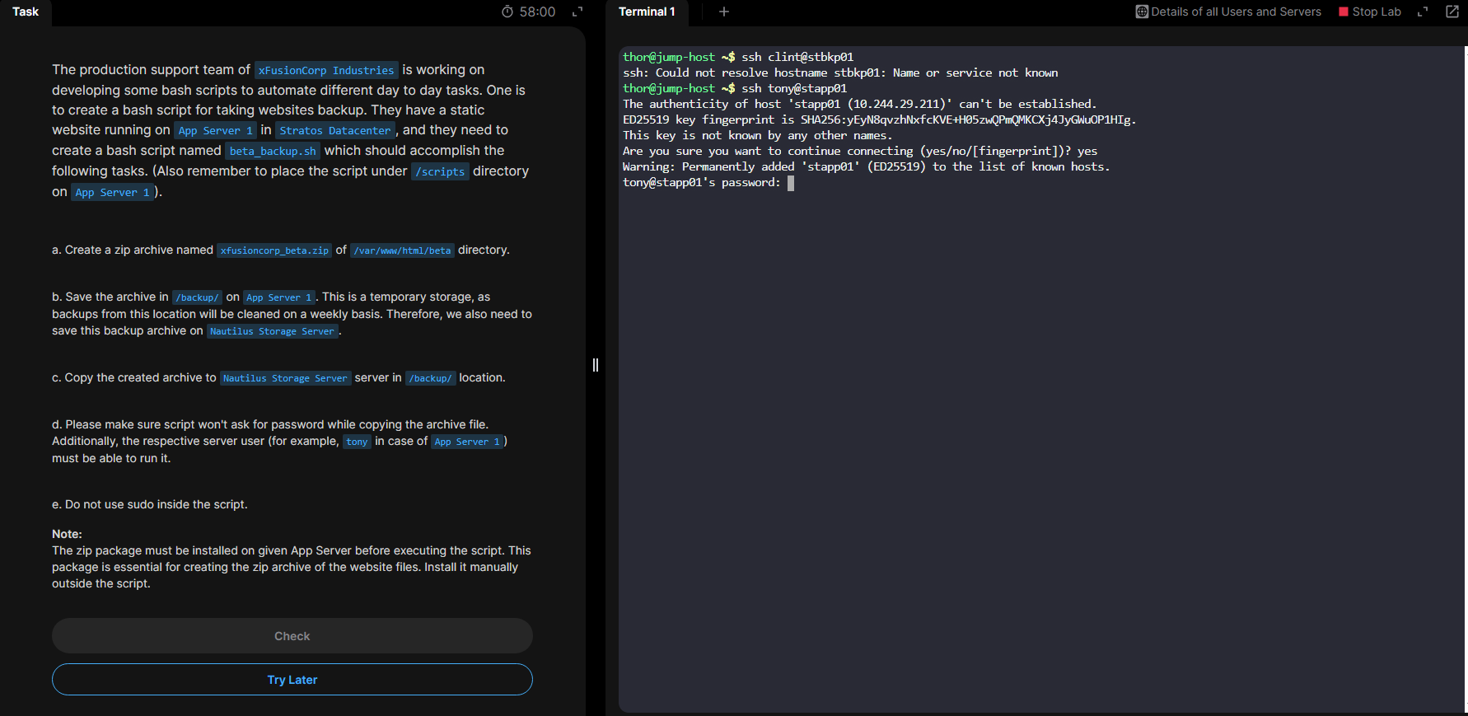Image resolution: width=1468 pixels, height=716 pixels.
Task: Click the Stratos Datacenter label
Action: coord(335,131)
